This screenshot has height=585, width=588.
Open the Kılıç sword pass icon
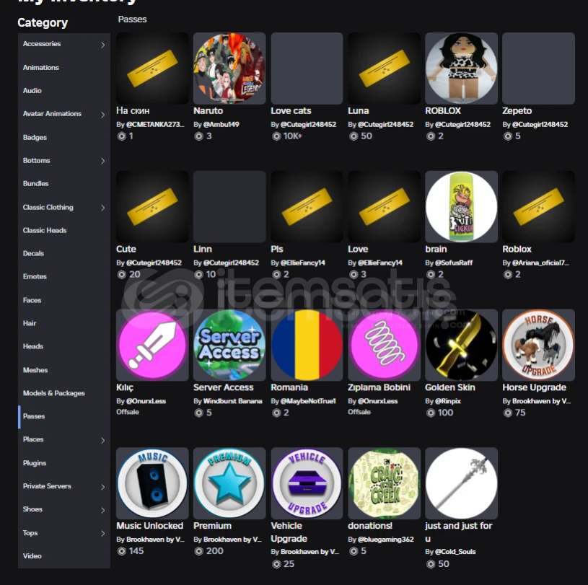152,345
